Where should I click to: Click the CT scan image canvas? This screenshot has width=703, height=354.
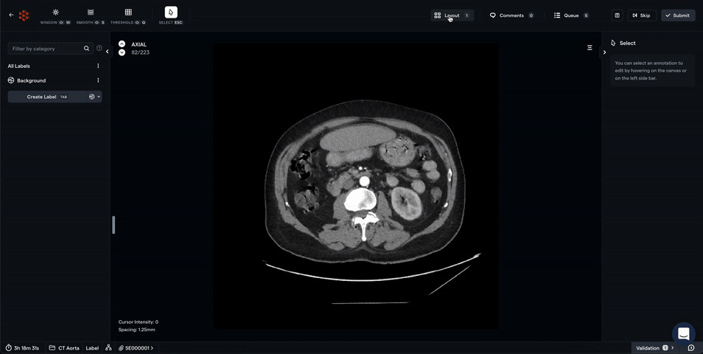355,186
